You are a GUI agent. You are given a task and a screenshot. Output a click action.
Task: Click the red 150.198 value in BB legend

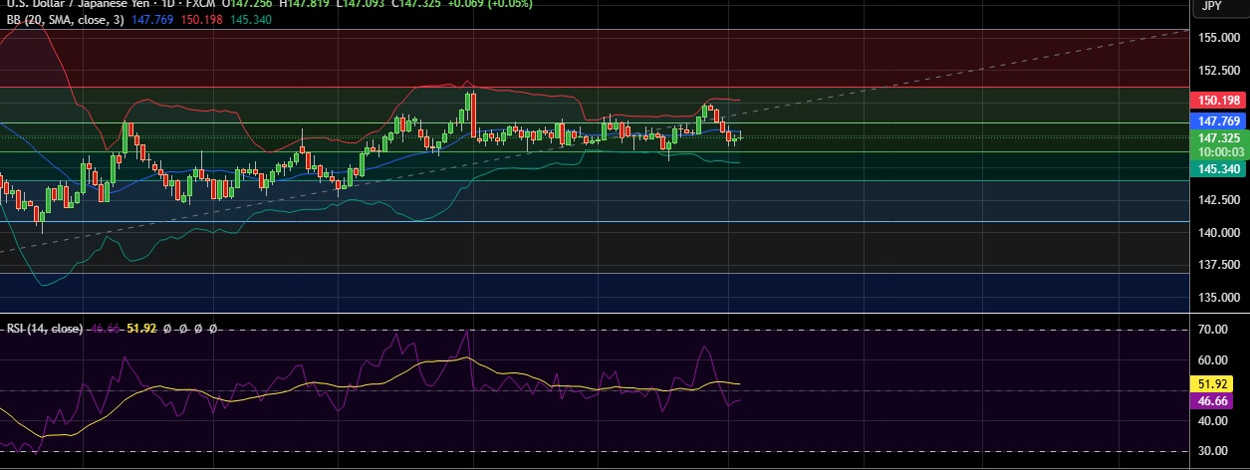click(204, 20)
